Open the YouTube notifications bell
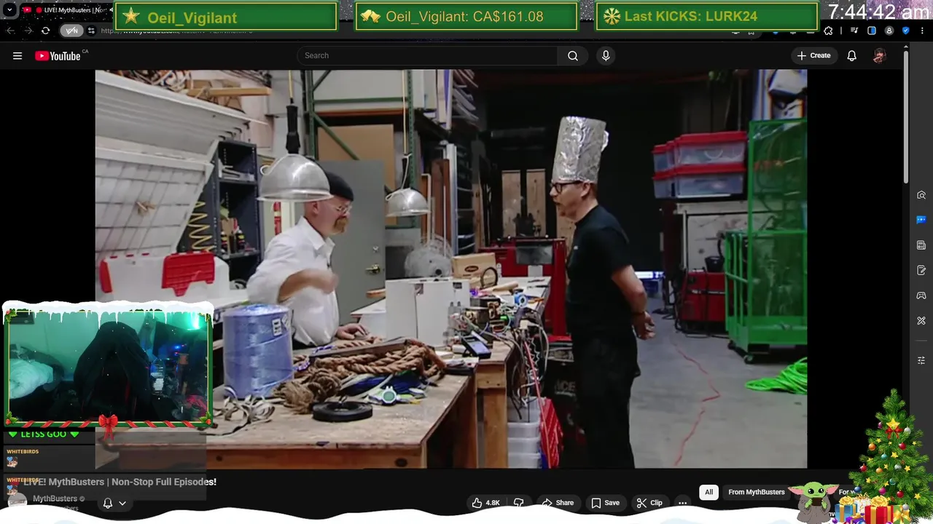The width and height of the screenshot is (933, 524). 851,55
